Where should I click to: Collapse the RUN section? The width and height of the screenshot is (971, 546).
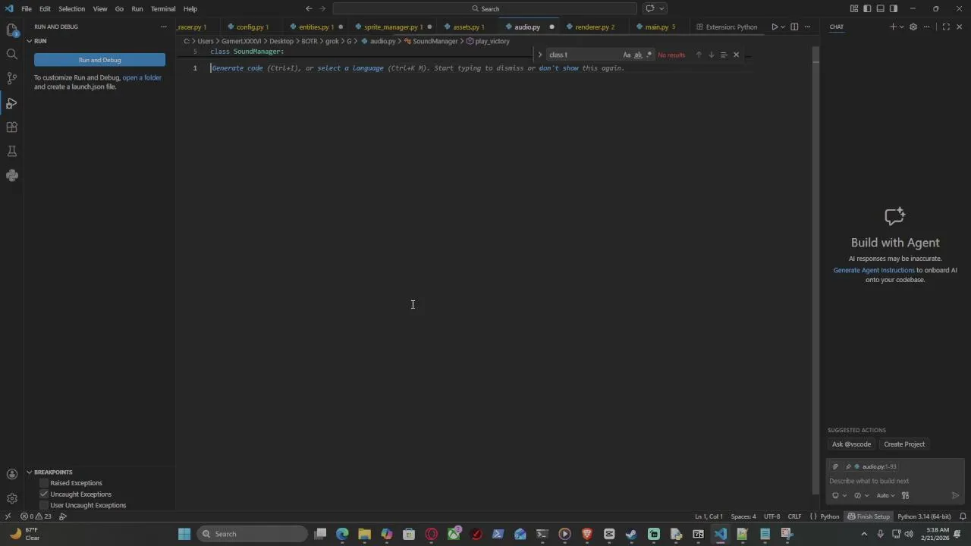pos(30,41)
